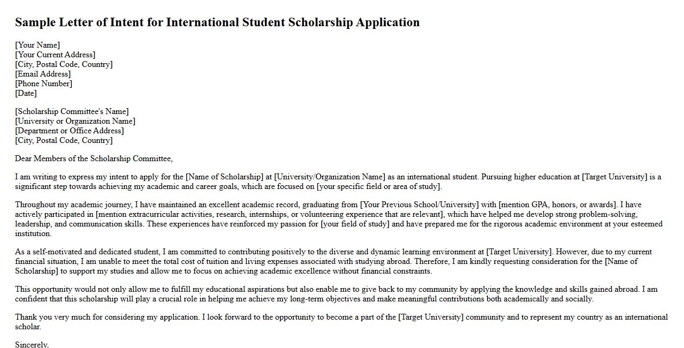684x348 pixels.
Task: Click the Sincerely closing line
Action: point(32,344)
